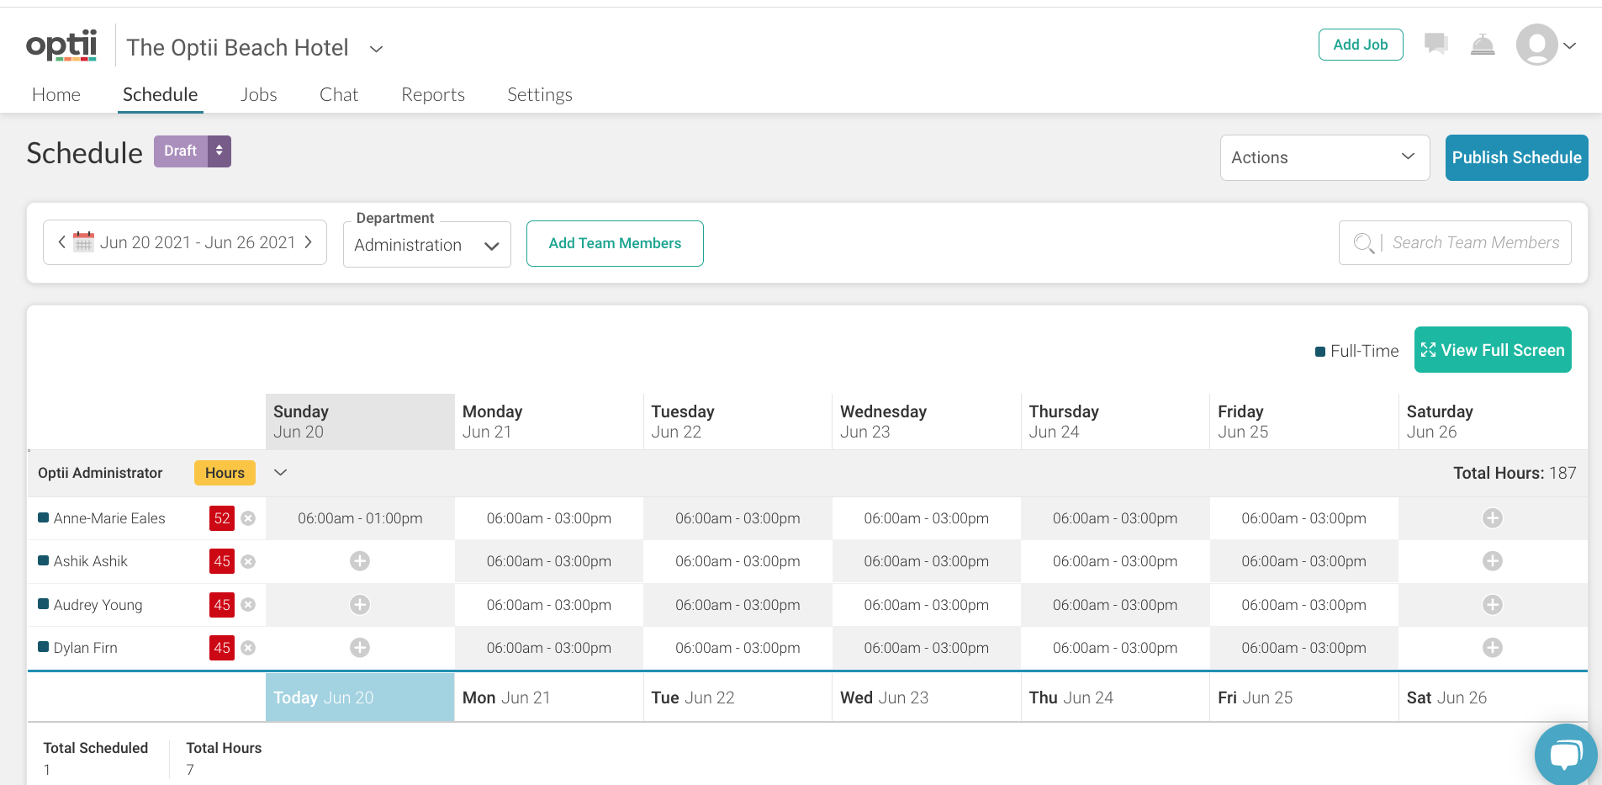Add Saturday shift for Dylan Firn

click(x=1493, y=648)
